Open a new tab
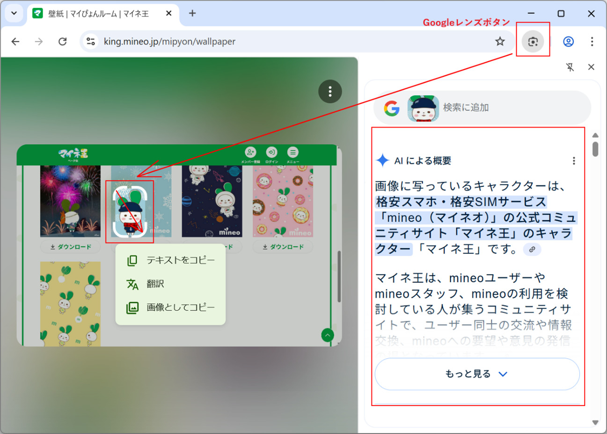The width and height of the screenshot is (607, 434). point(192,13)
